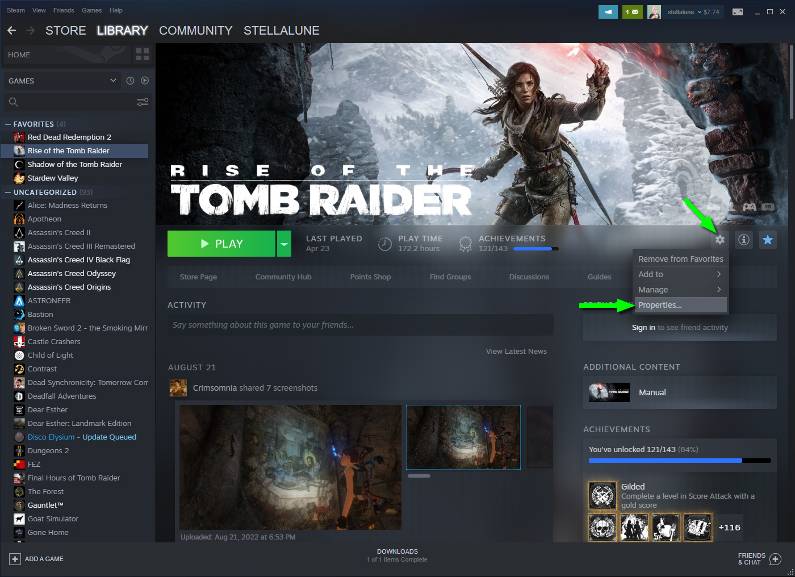Collapse the Favorites category
This screenshot has width=795, height=577.
8,124
